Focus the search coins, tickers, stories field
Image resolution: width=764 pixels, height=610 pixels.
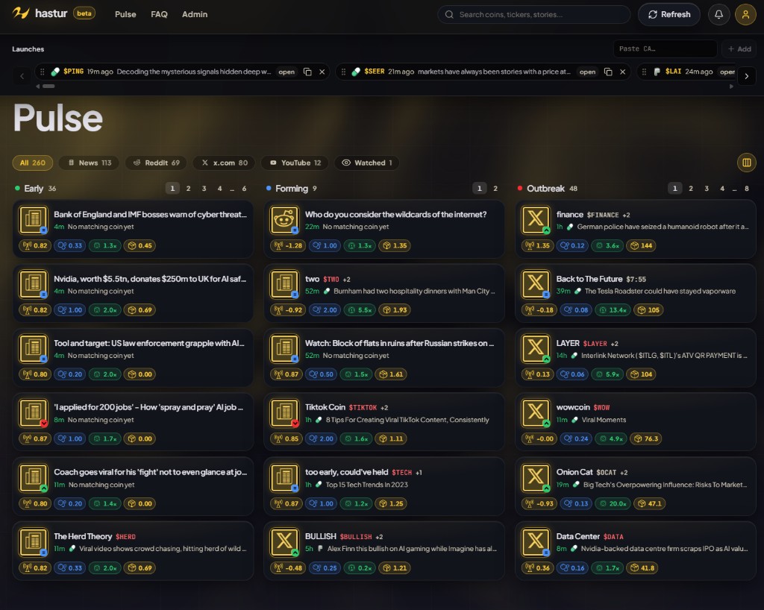coord(534,15)
